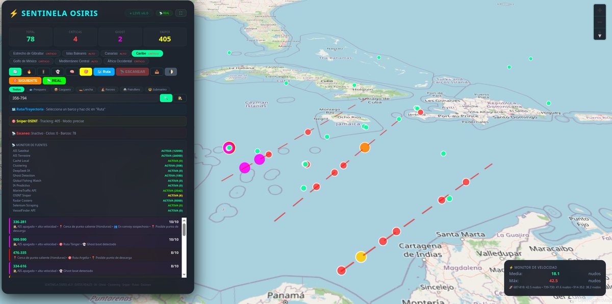Click the magenta ringed marker with green center
The height and width of the screenshot is (304, 612).
coord(229,148)
